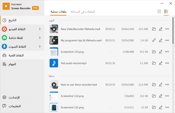Rename or edit How to use Voice recorder.mp4

161,84
